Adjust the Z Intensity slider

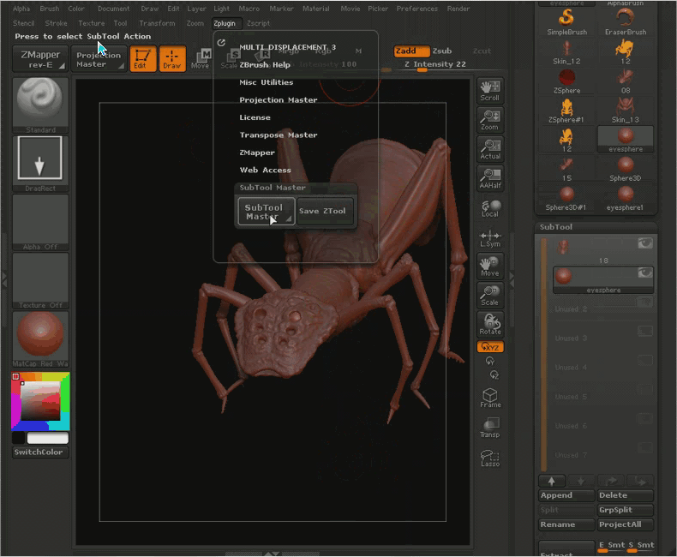point(434,65)
